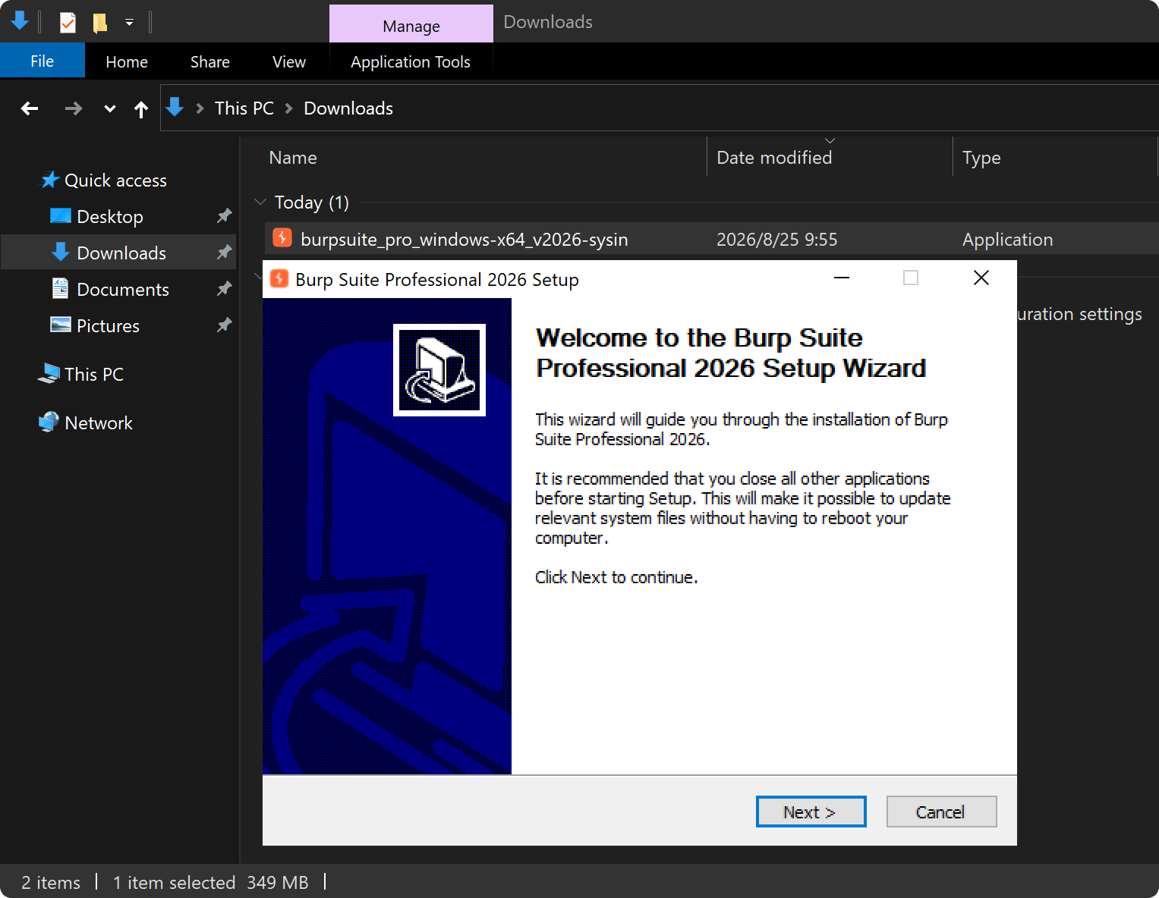Go forward using the forward arrow
Screen dimensions: 1159x898
74,108
